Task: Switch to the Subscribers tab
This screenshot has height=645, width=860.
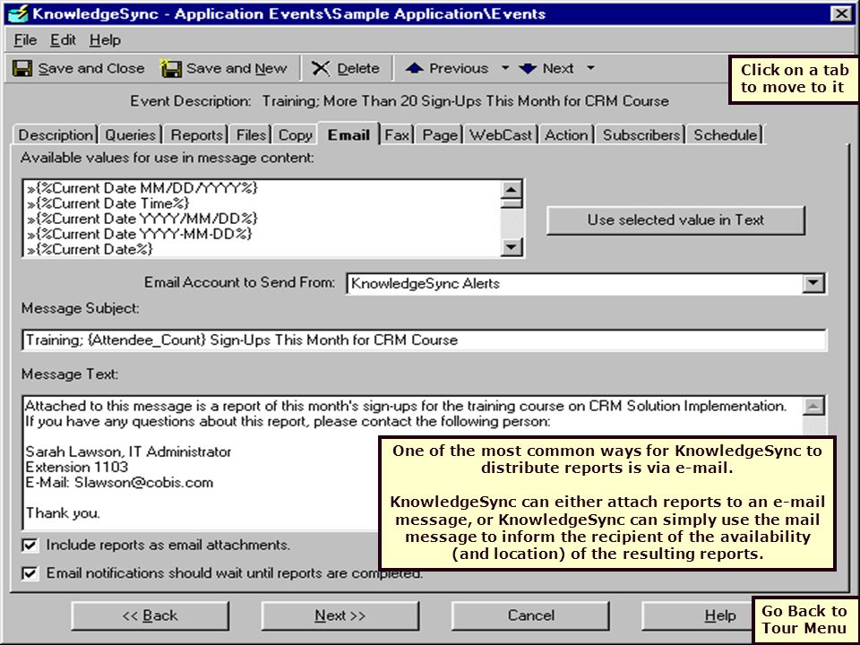Action: tap(641, 135)
